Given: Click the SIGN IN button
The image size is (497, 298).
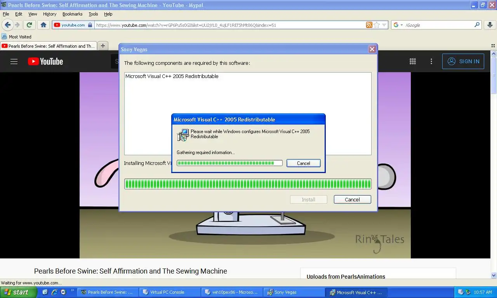Looking at the screenshot, I should 463,61.
